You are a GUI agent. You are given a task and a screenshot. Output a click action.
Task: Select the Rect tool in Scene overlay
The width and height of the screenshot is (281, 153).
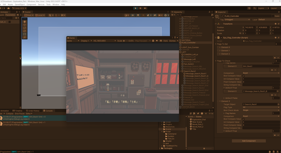pos(25,34)
